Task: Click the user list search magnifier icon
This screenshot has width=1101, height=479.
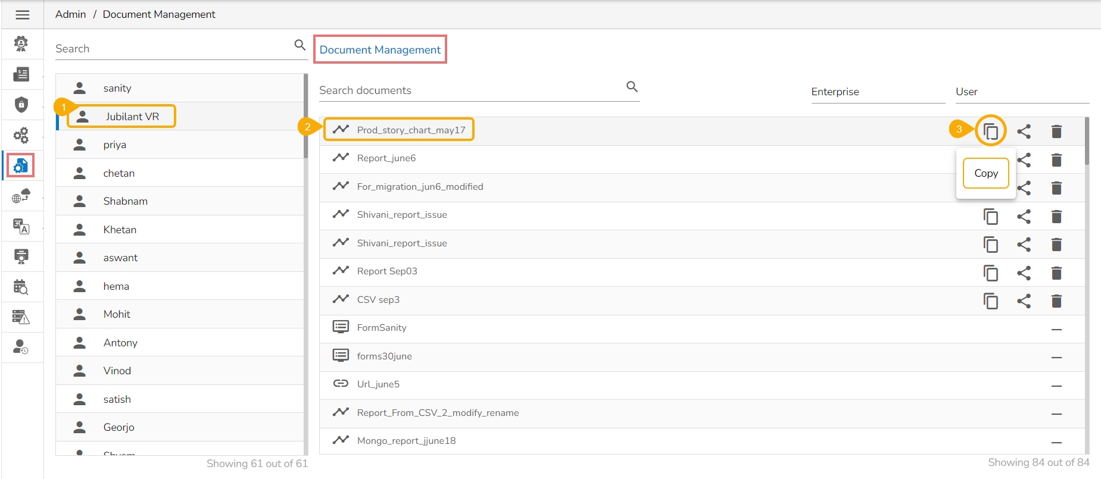Action: click(x=300, y=45)
